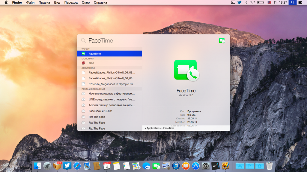Click the '9,6 МБ' size value
This screenshot has height=172, width=307.
[x=191, y=115]
